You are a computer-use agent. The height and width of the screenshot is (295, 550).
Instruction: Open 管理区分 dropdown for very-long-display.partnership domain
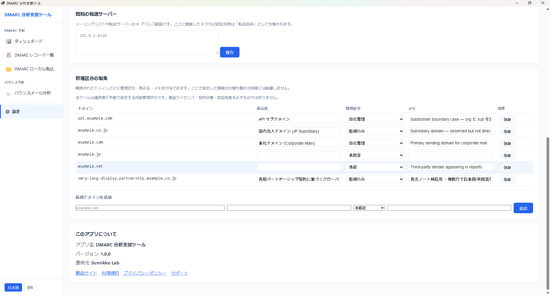[375, 179]
